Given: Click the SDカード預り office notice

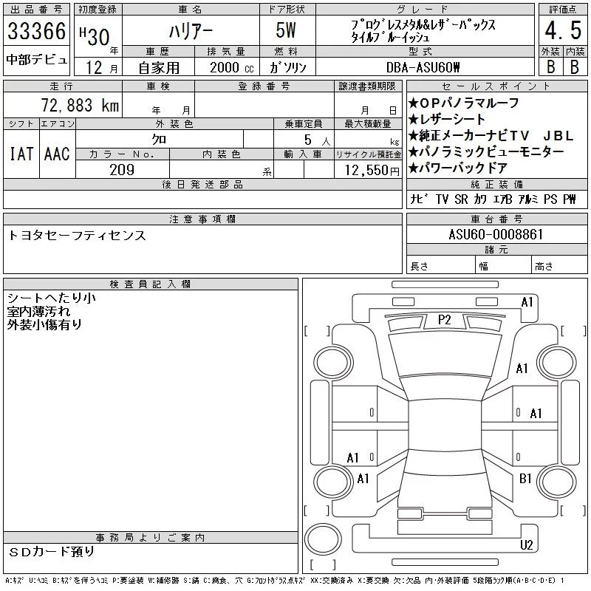Looking at the screenshot, I should [52, 552].
